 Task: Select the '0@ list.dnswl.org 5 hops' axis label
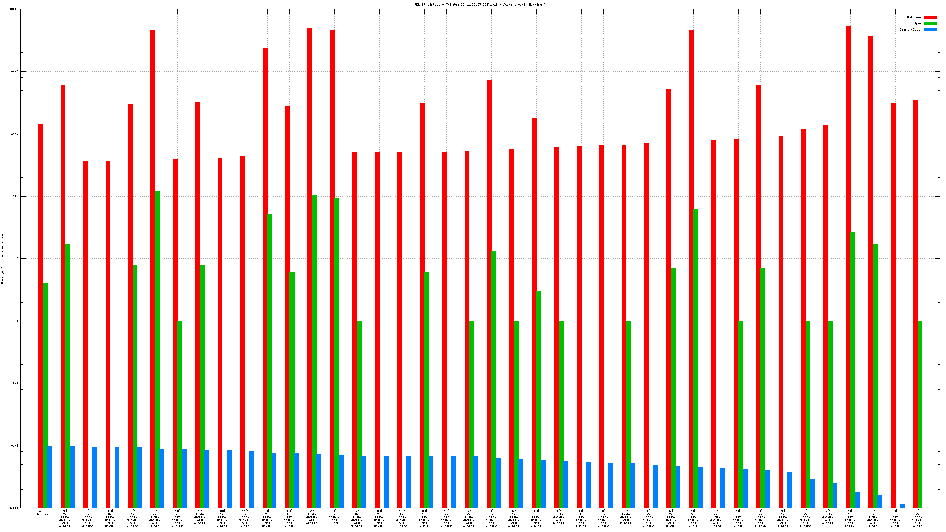tap(558, 517)
